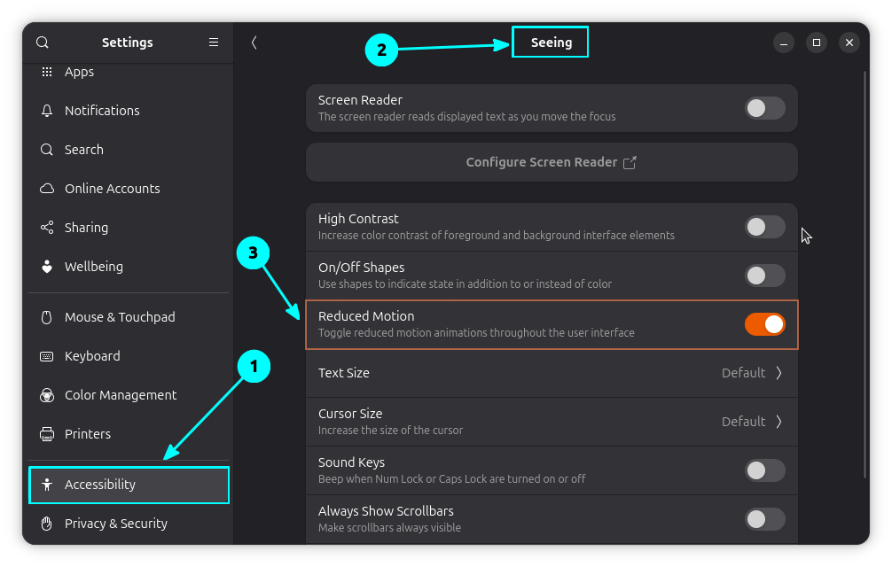This screenshot has height=567, width=892.
Task: Open Mouse & Touchpad settings
Action: (x=129, y=317)
